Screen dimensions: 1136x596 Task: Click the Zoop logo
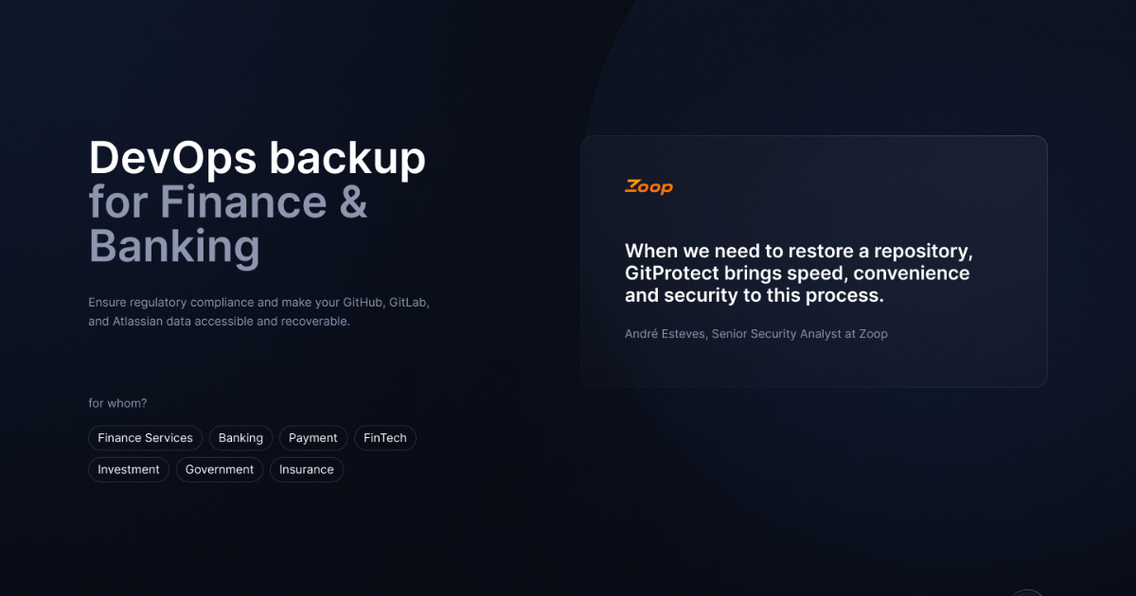point(648,186)
